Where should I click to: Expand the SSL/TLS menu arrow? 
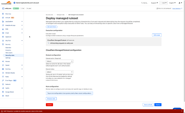pyautogui.click(x=22, y=41)
